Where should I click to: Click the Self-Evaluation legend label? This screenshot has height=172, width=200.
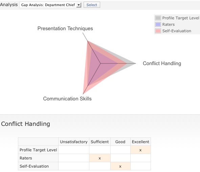(x=177, y=31)
